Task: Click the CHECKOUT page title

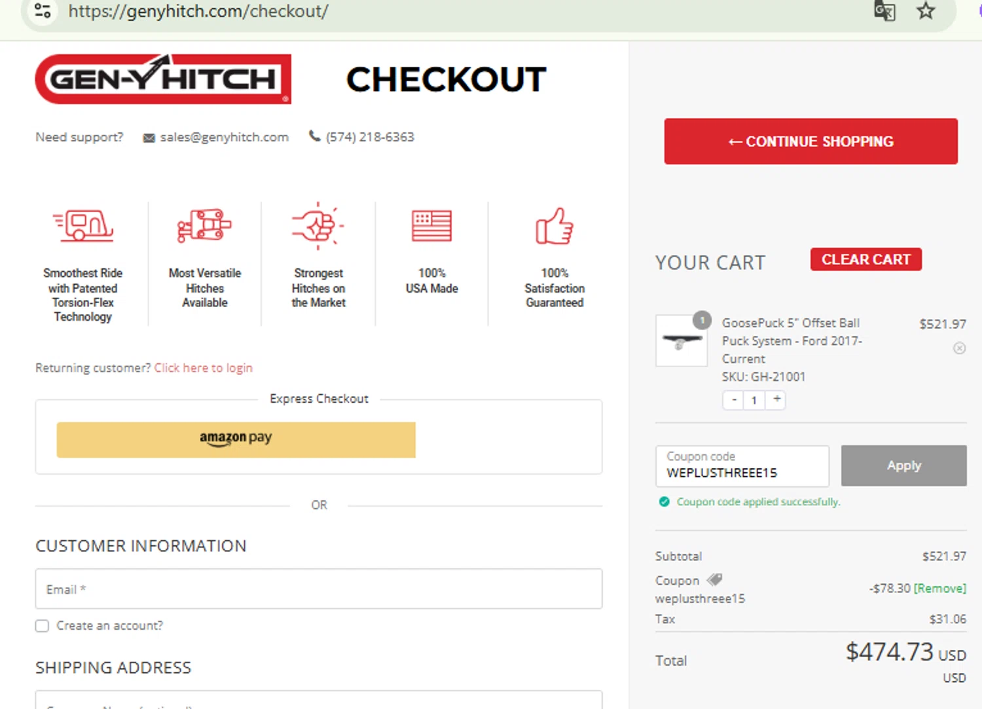Action: (x=446, y=79)
